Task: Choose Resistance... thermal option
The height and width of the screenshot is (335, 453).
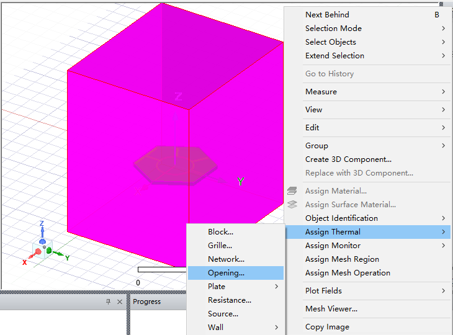Action: tap(229, 300)
